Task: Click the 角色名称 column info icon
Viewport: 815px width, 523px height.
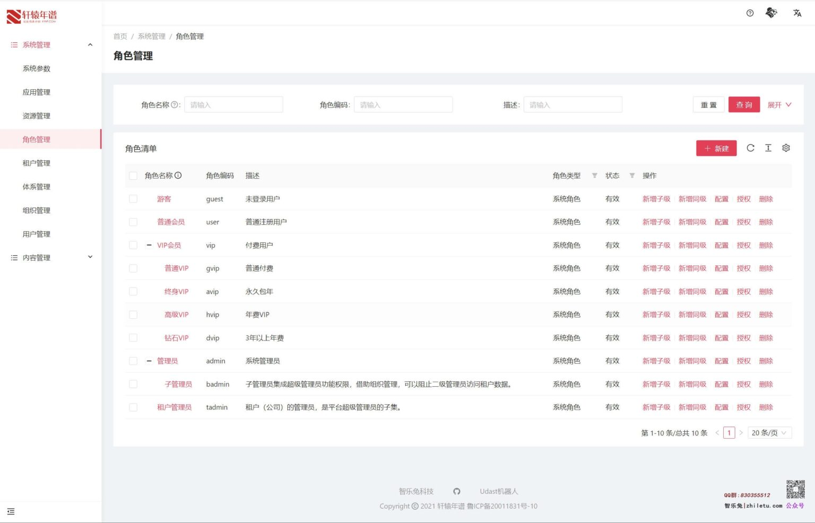Action: [178, 175]
